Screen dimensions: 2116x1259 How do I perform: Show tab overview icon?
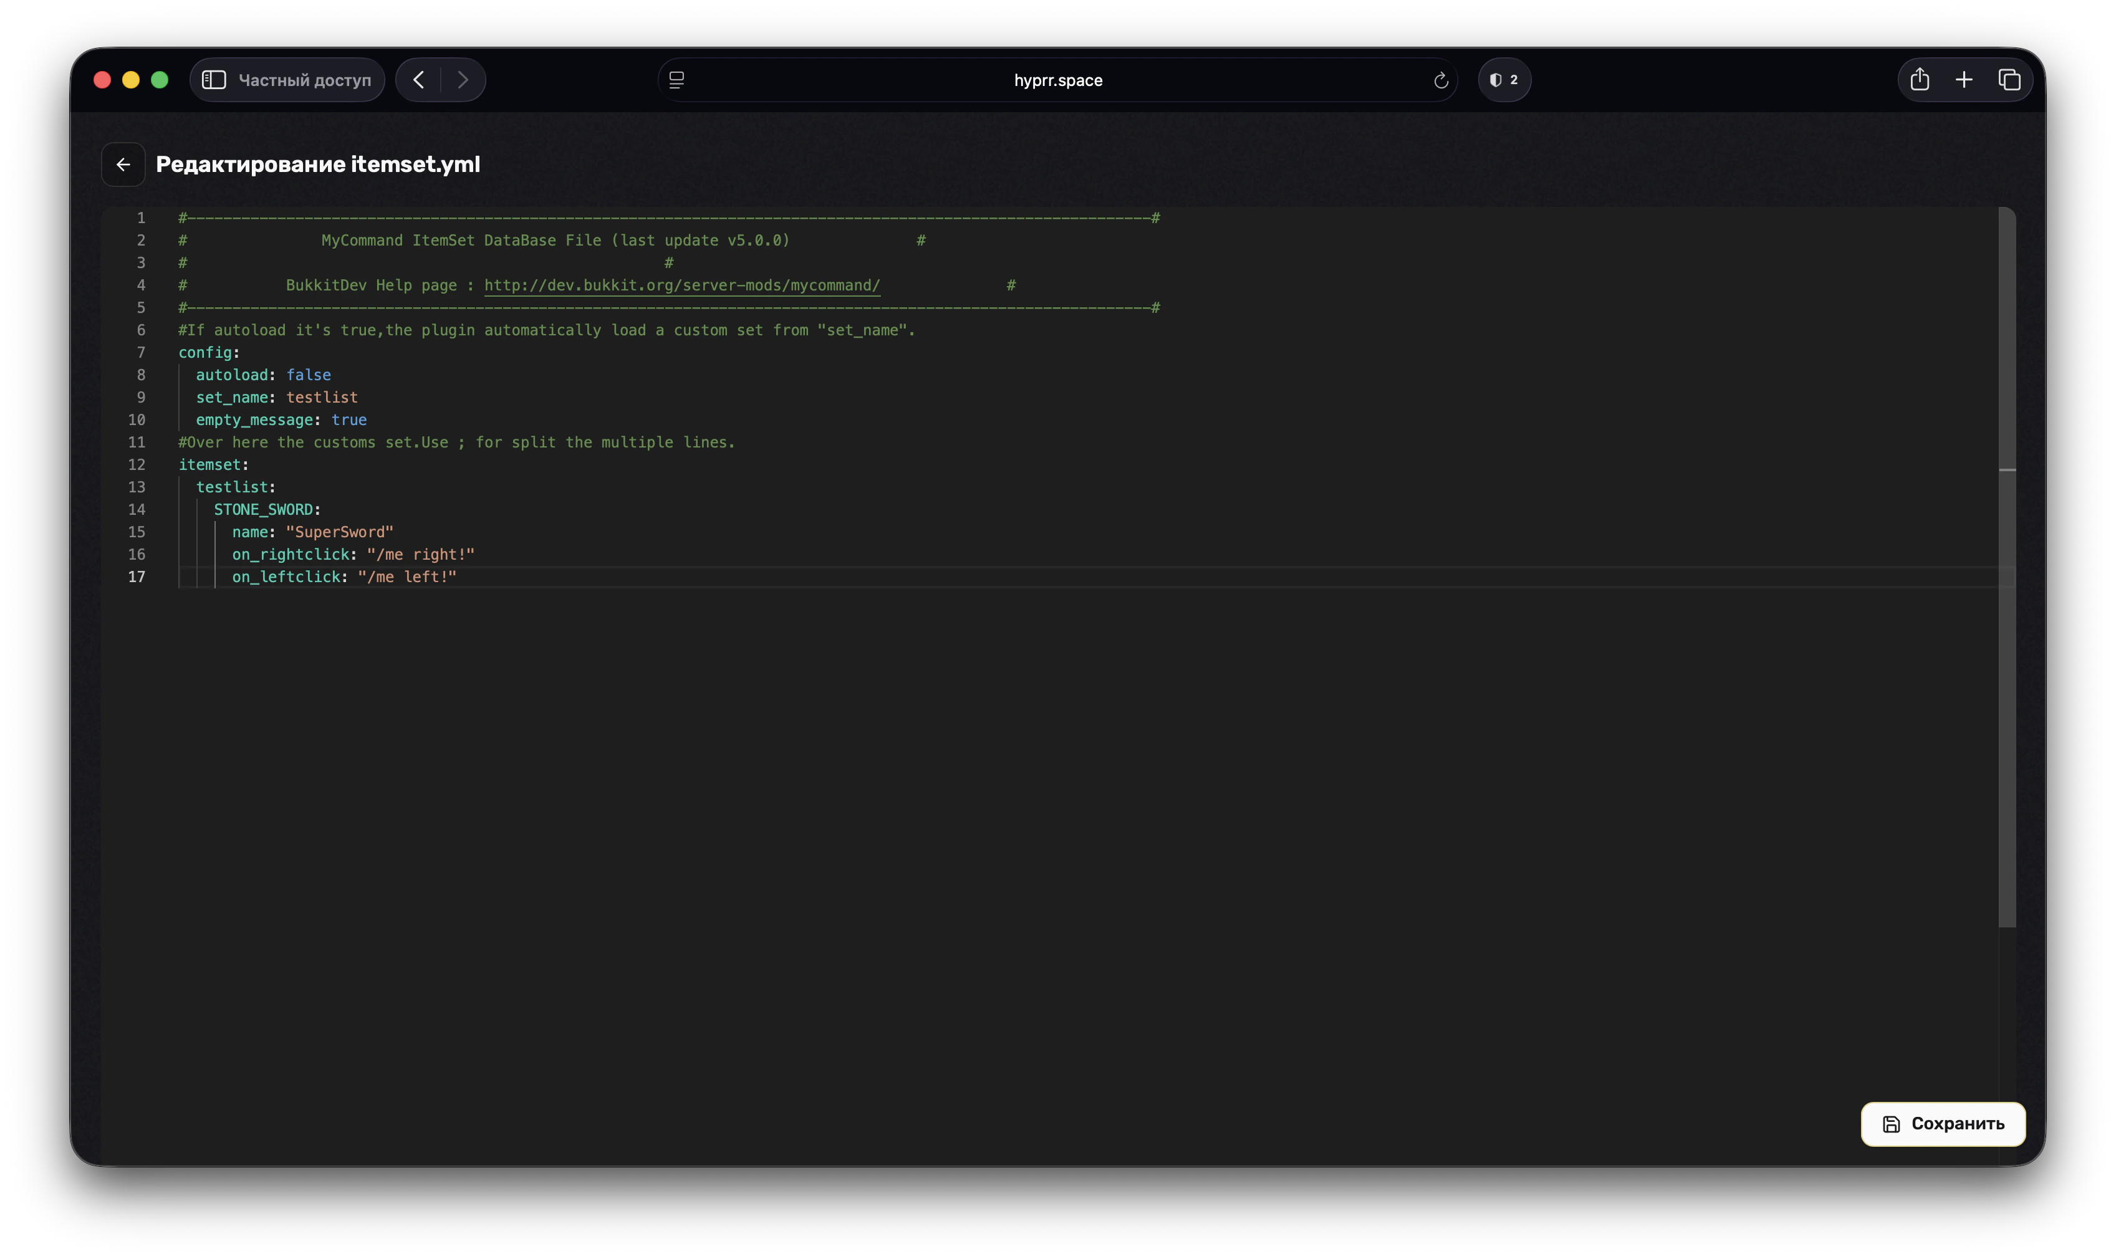[x=2009, y=80]
